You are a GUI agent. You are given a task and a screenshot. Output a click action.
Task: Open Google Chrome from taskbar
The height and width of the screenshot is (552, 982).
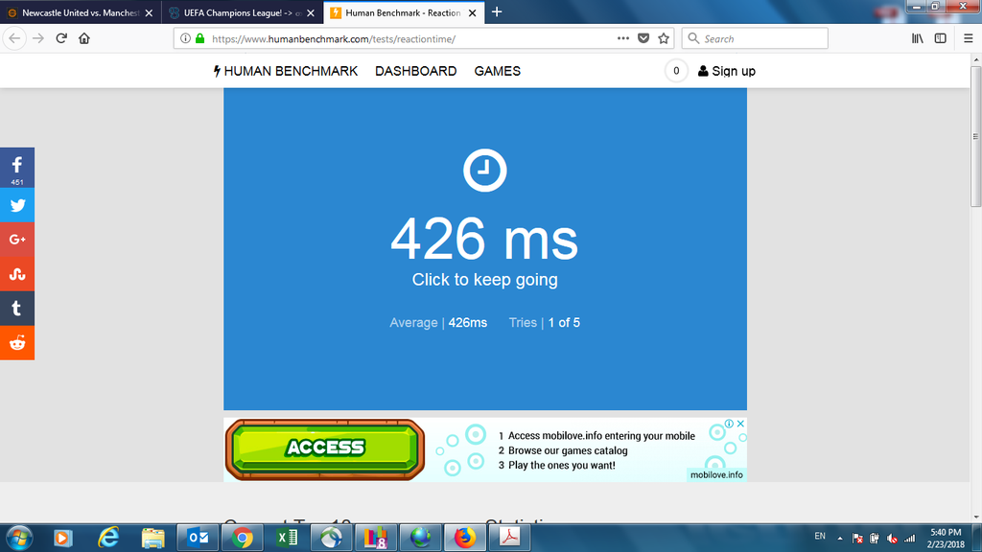click(x=243, y=538)
